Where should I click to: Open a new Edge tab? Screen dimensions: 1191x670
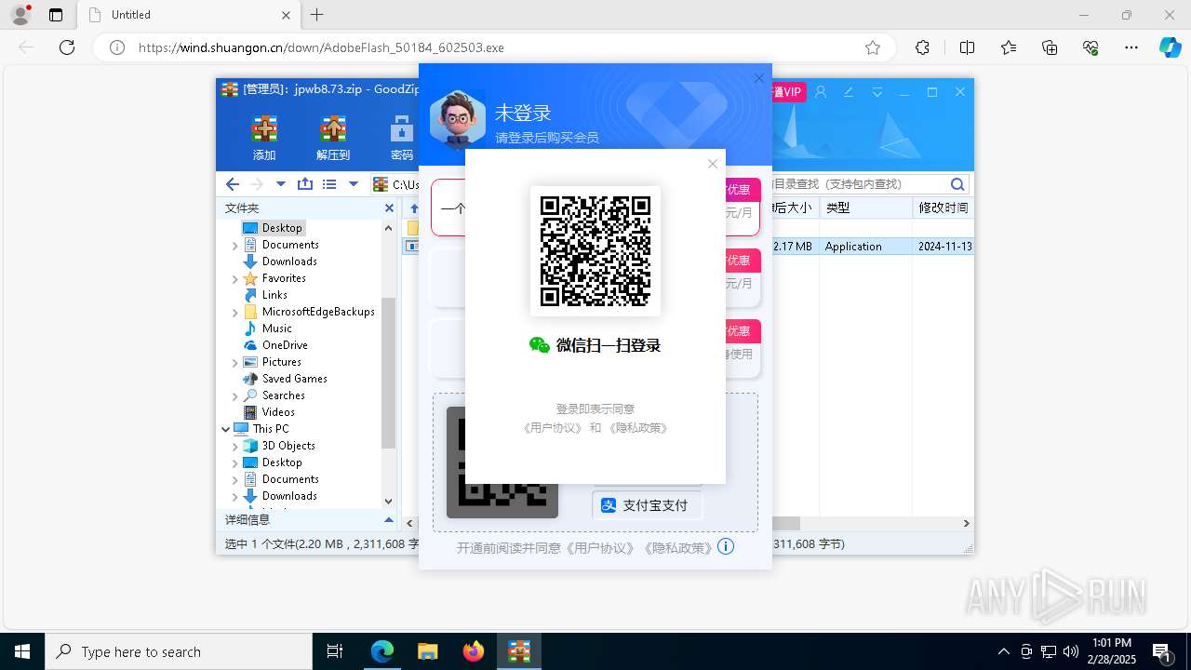(x=317, y=15)
